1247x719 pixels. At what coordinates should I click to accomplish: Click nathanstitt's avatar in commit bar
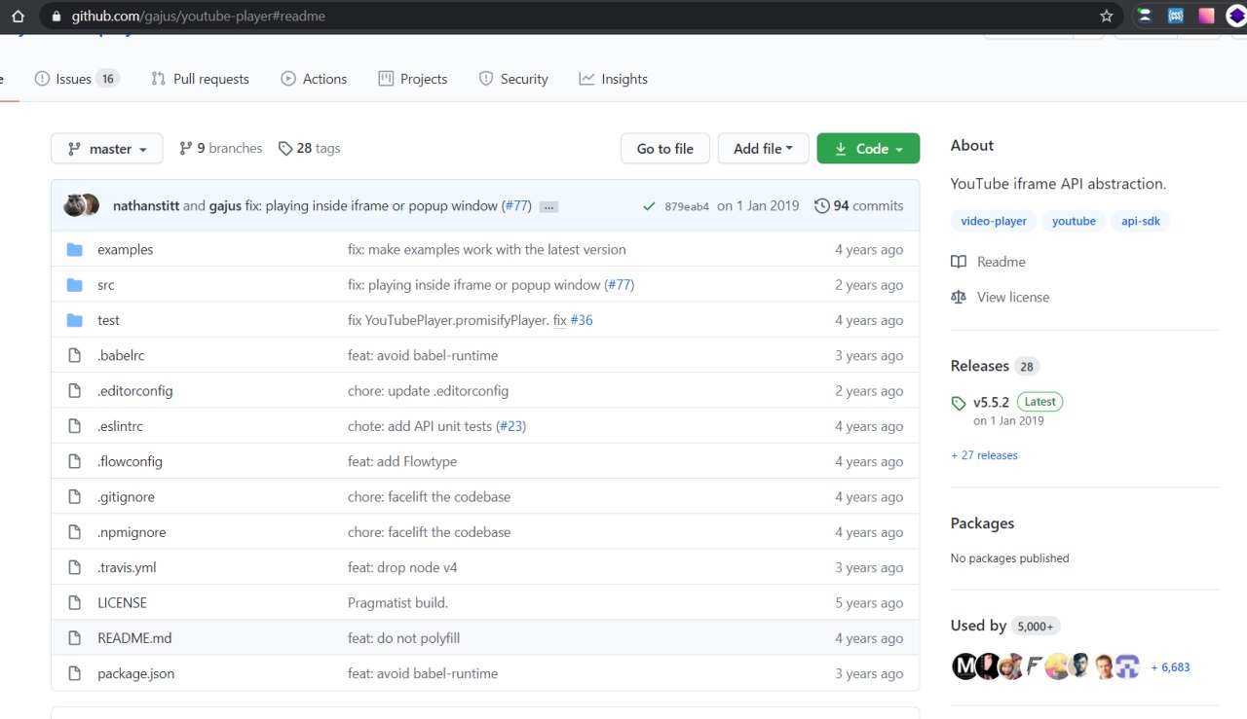click(74, 205)
